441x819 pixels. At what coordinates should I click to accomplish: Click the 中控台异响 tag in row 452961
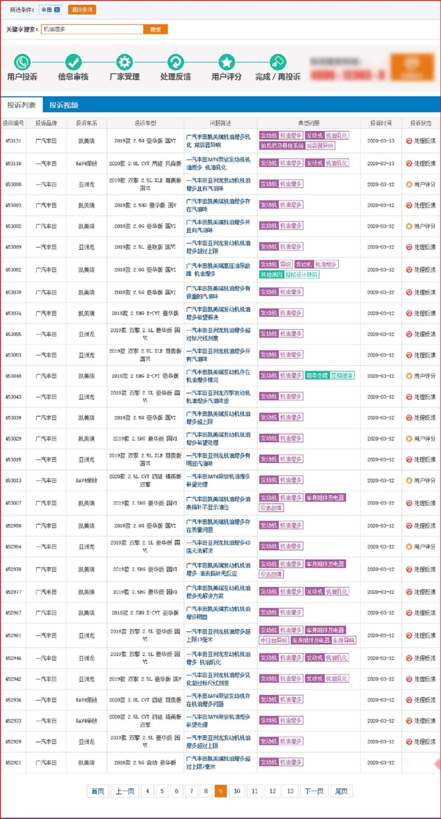[x=274, y=641]
